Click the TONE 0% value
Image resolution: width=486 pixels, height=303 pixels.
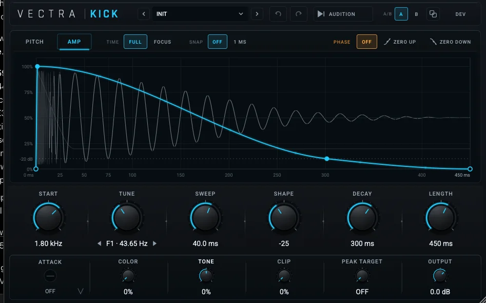206,292
